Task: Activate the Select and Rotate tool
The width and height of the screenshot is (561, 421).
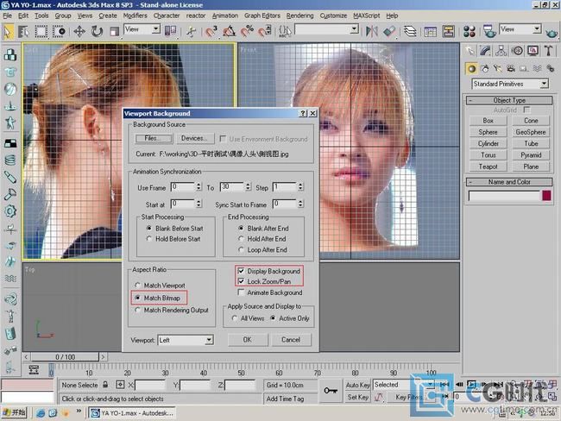Action: pyautogui.click(x=97, y=31)
